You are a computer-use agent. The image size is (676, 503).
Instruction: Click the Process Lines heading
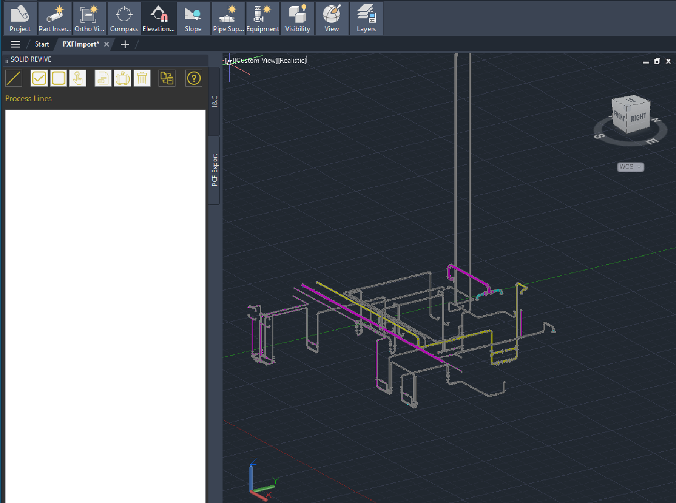pos(28,98)
